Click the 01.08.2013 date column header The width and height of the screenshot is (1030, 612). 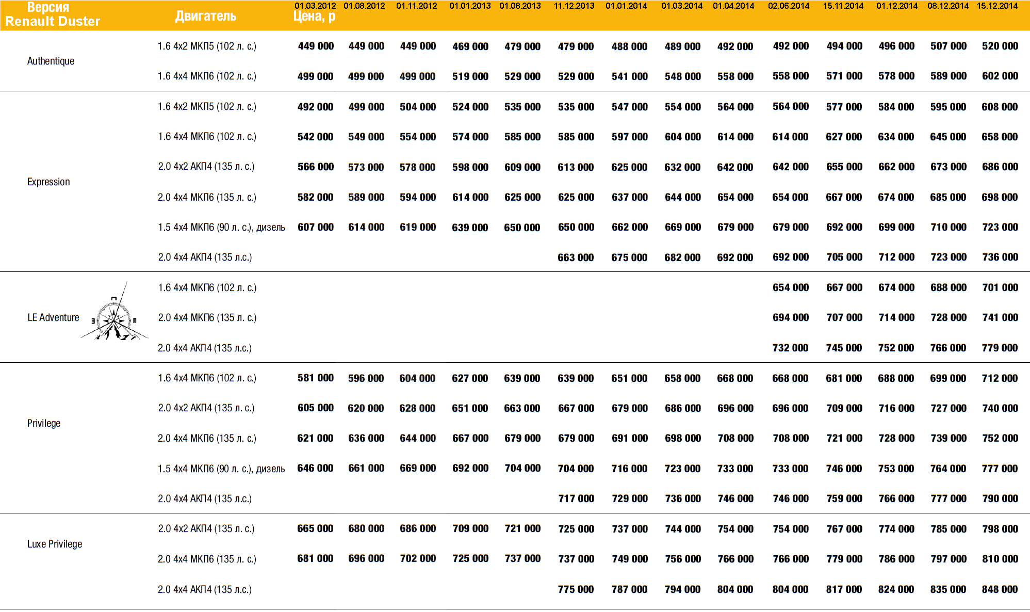[x=520, y=6]
